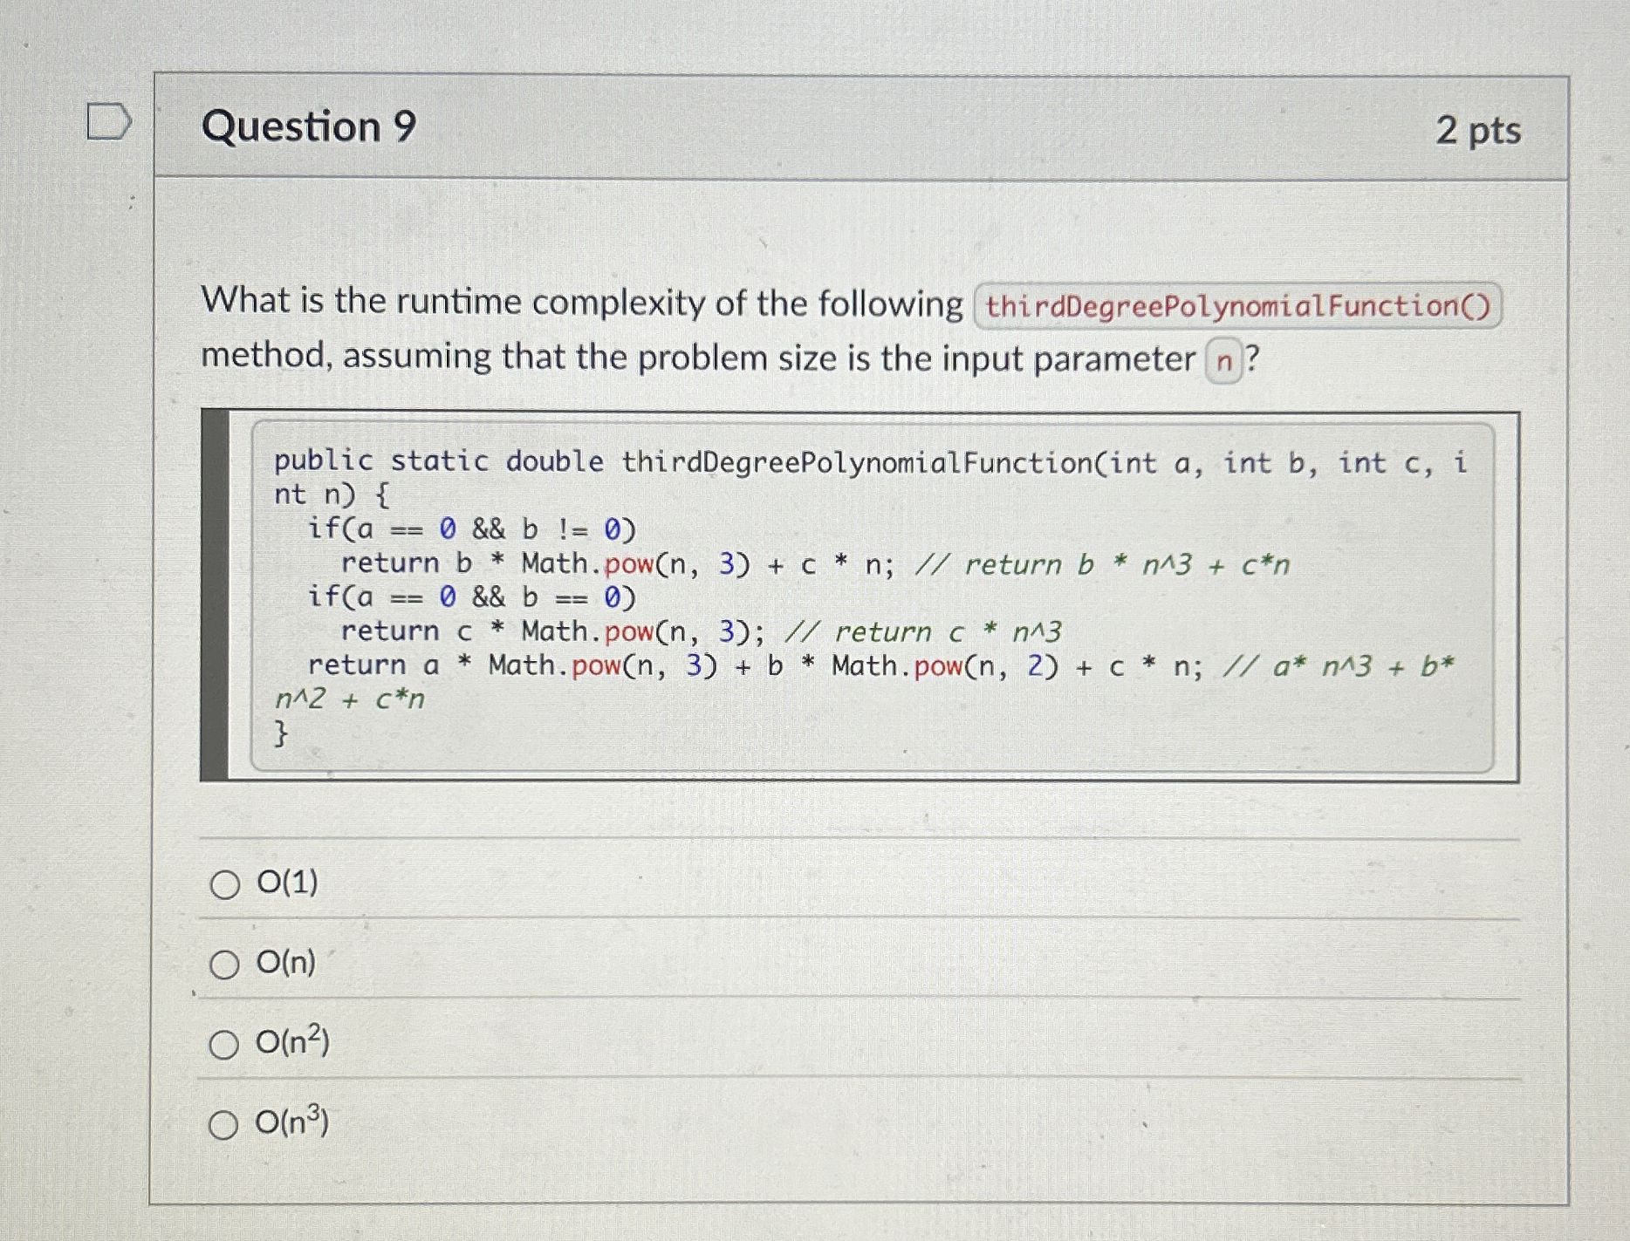
Task: Select the O(n²) radio button
Action: tap(225, 1043)
